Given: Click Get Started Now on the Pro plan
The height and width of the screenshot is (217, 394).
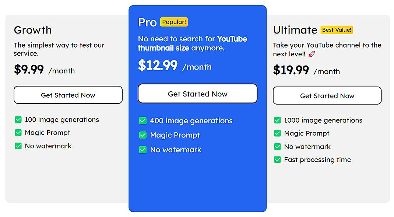Looking at the screenshot, I should click(197, 94).
